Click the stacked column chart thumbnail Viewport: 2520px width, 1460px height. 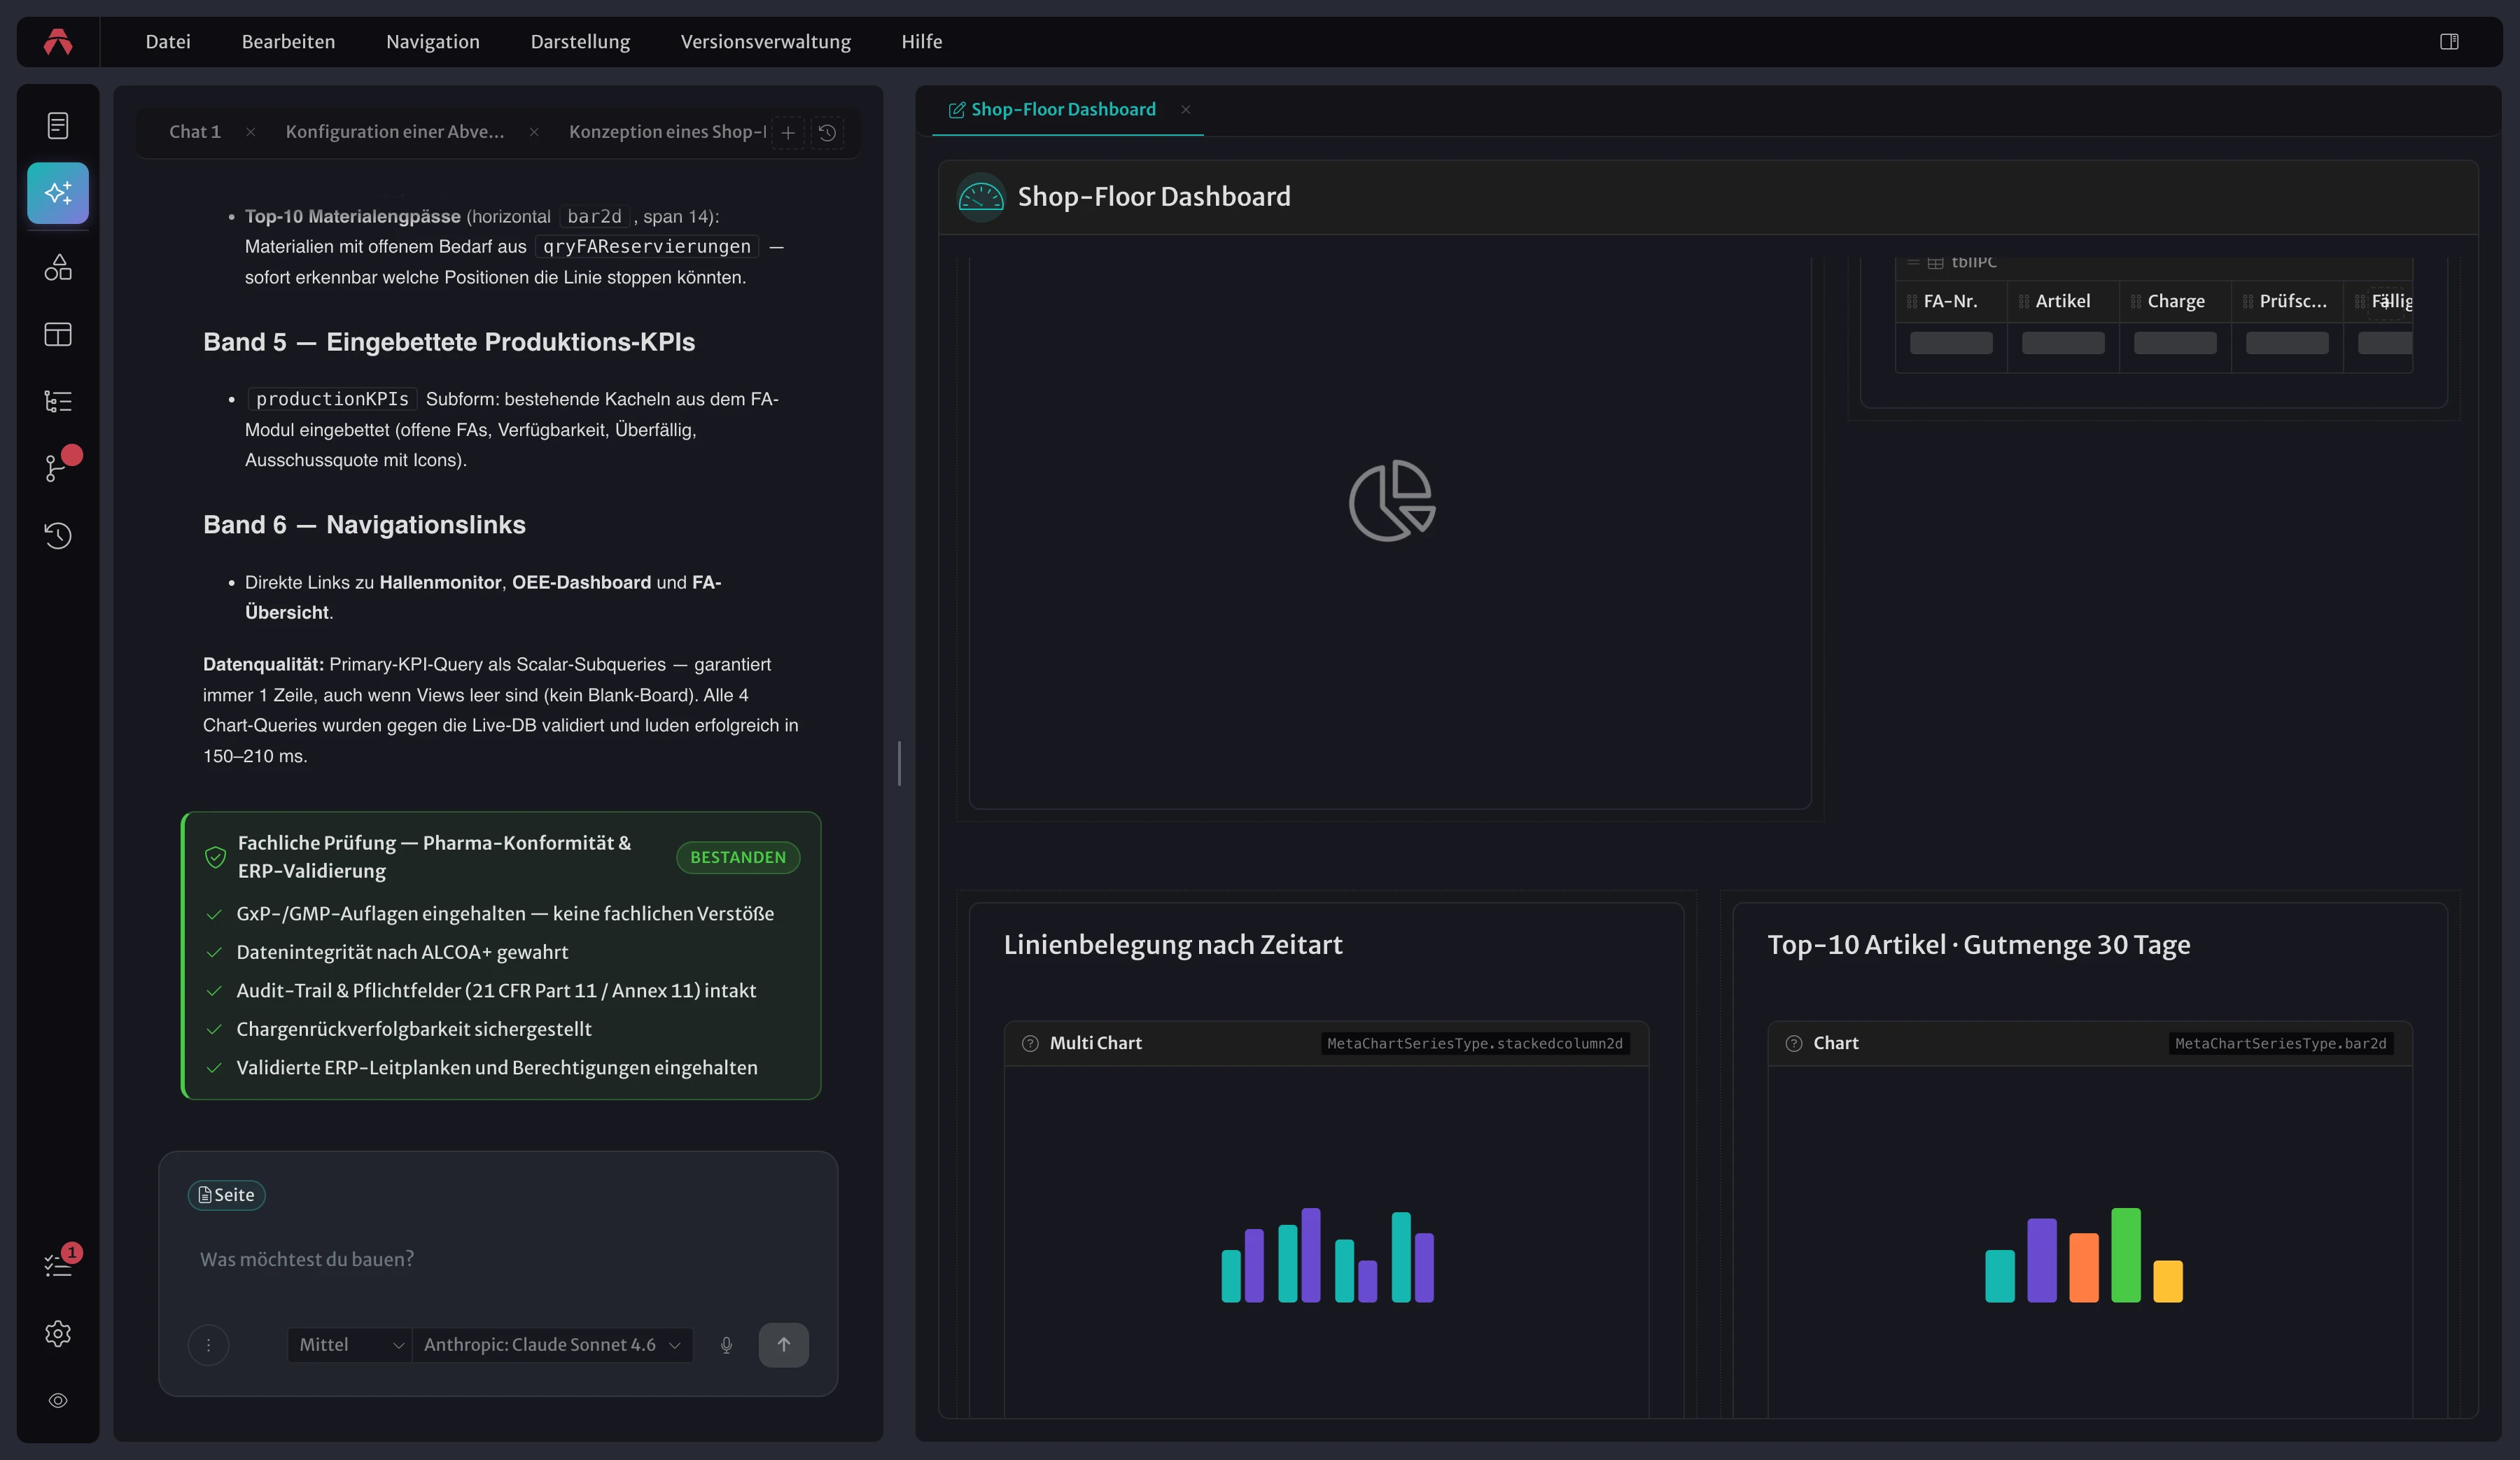click(1327, 1255)
